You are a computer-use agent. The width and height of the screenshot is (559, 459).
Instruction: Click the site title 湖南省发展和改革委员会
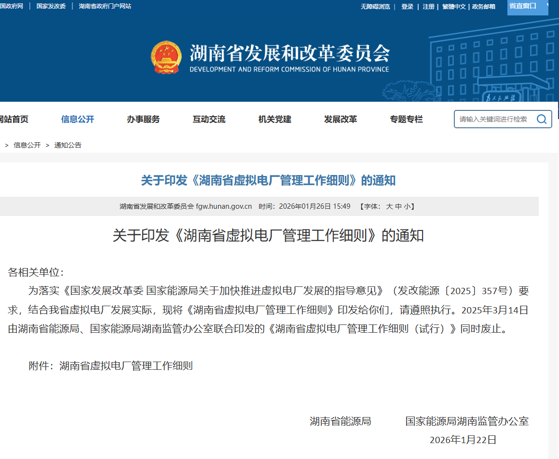coord(290,53)
